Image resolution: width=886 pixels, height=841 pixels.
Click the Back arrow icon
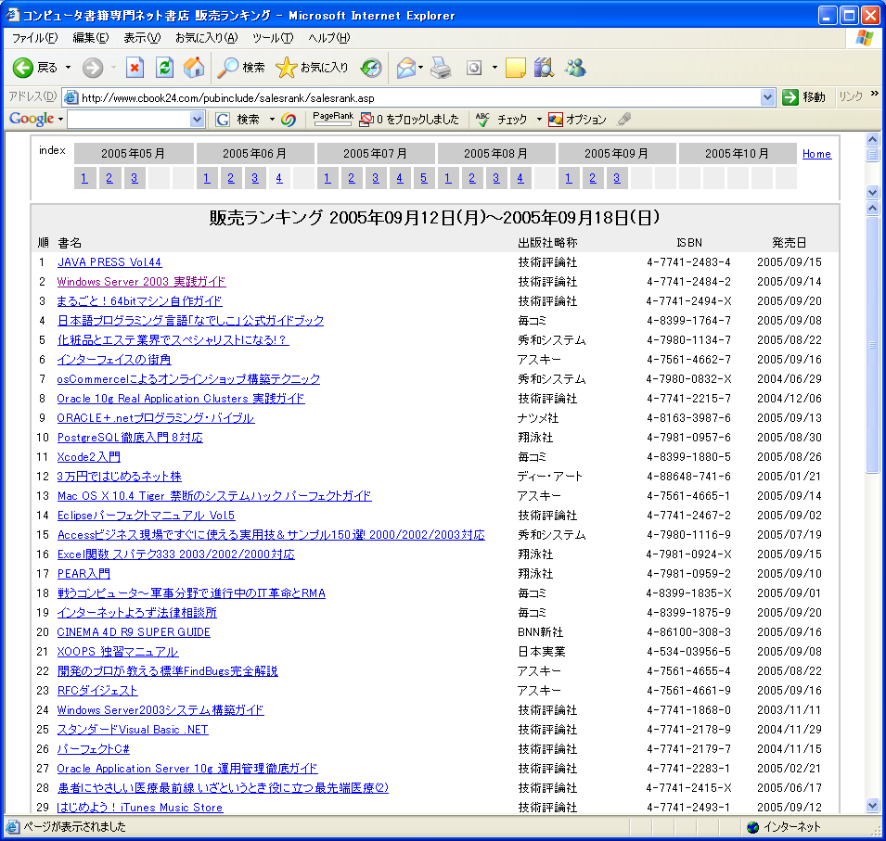coord(23,69)
